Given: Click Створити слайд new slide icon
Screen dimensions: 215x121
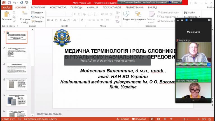Looking at the screenshot, I should (25, 14).
